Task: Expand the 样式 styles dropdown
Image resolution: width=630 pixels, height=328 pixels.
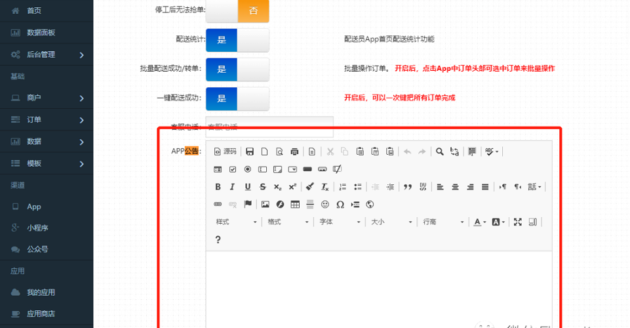Action: point(236,222)
